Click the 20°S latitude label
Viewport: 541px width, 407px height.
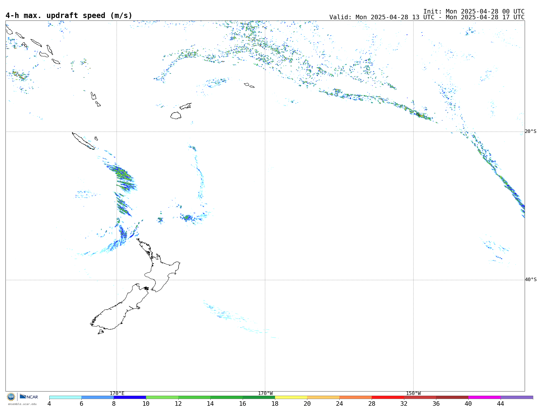(x=530, y=131)
